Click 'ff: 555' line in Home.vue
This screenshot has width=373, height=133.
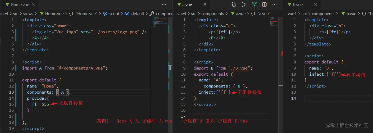pos(40,104)
